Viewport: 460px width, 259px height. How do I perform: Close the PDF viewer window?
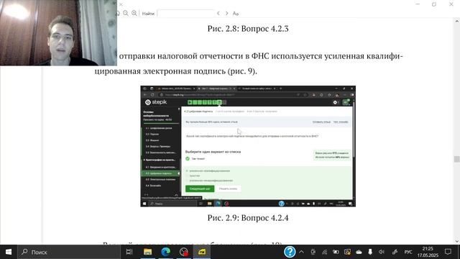451,4
